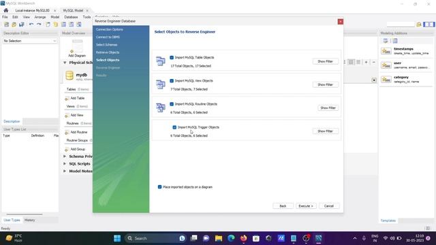Uncheck Import MySQL Trigger Objects
This screenshot has height=245, width=436.
point(174,127)
